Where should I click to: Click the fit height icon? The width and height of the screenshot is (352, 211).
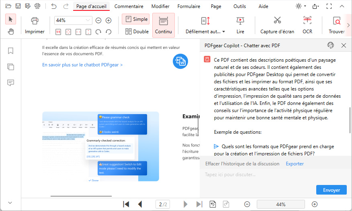(88, 32)
